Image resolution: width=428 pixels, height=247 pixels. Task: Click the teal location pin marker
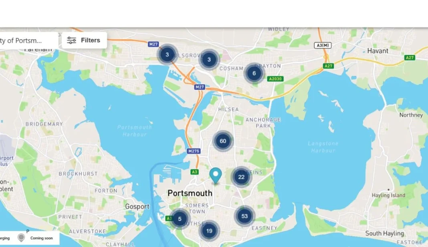216,176
